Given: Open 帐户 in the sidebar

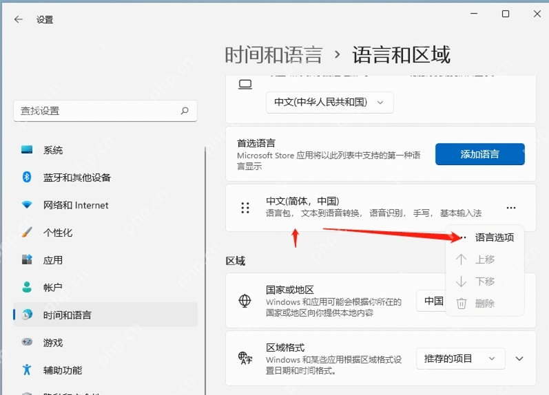Looking at the screenshot, I should [x=105, y=287].
